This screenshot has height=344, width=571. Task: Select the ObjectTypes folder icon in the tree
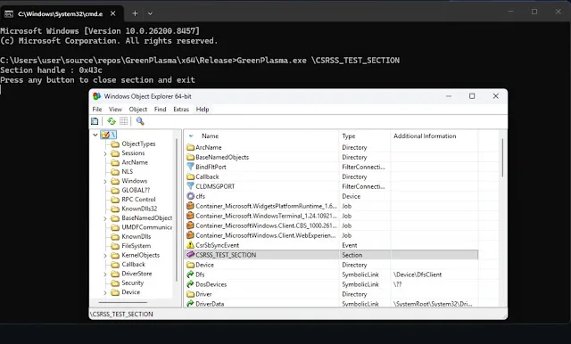tap(115, 144)
